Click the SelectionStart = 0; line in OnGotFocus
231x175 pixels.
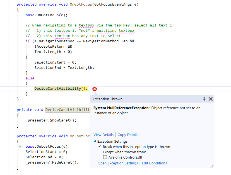[56, 62]
